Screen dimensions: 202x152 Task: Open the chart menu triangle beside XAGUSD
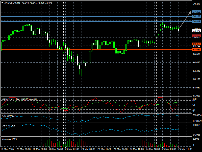point(2,3)
